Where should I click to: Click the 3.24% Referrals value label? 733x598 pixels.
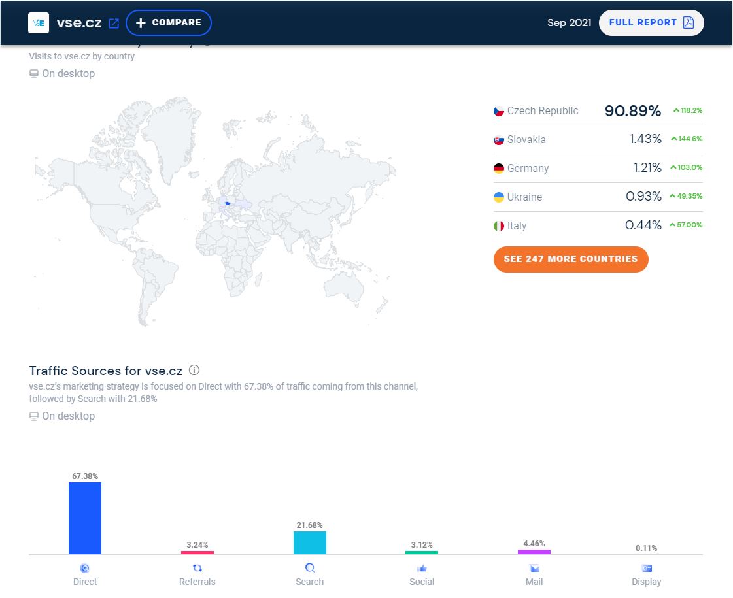coord(197,545)
